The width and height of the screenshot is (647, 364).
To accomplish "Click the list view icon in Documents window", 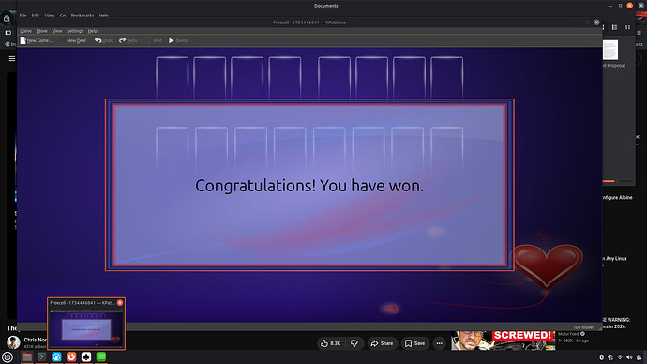I will click(x=614, y=27).
